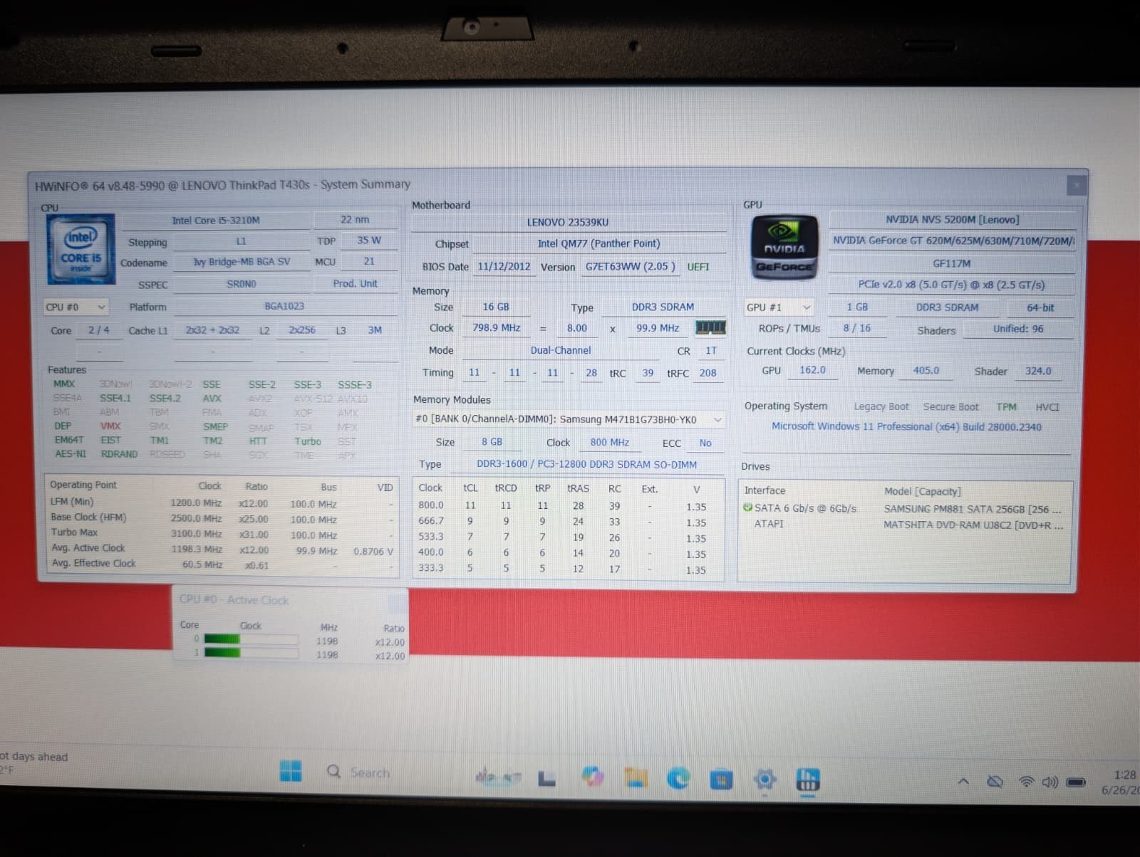1140x857 pixels.
Task: Open File Explorer from the taskbar
Action: click(x=636, y=777)
